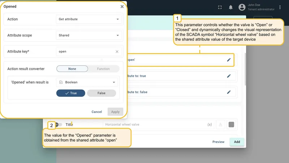The image size is (289, 163).
Task: Open title font settings icon
Action: click(x=220, y=125)
